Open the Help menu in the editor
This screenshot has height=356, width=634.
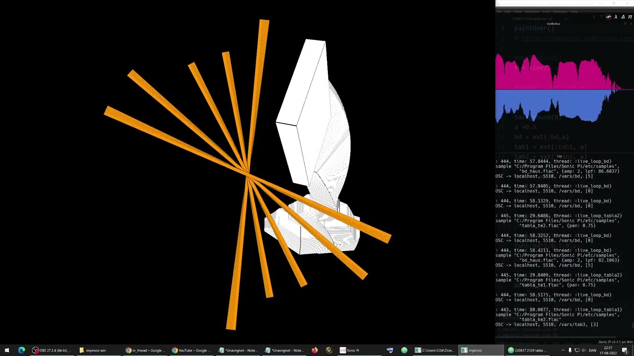click(x=574, y=11)
